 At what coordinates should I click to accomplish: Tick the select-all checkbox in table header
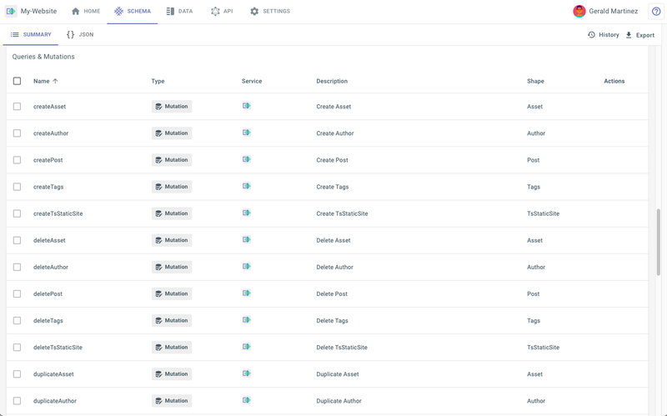(17, 81)
